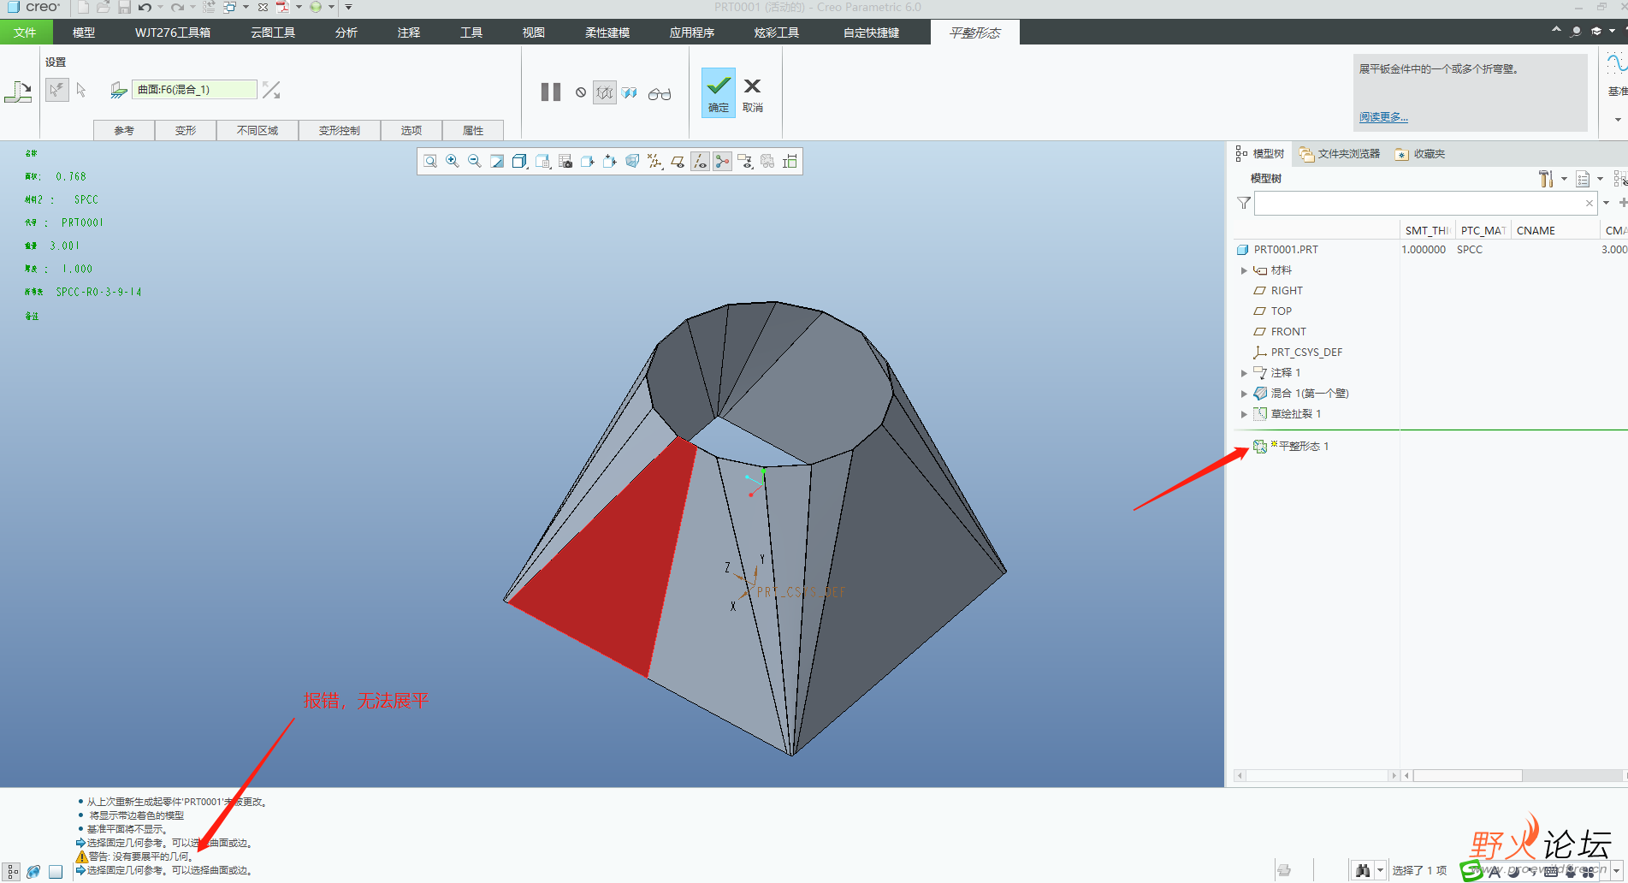Switch to the 模型树 navigator tab
The height and width of the screenshot is (883, 1628).
coord(1260,154)
